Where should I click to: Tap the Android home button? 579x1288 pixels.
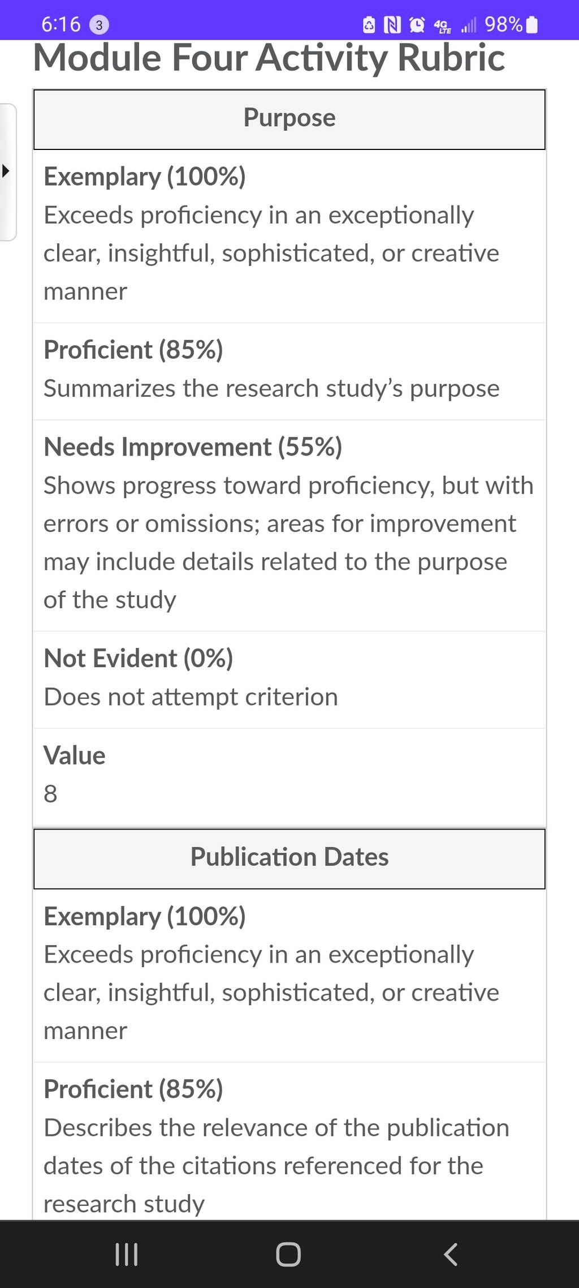[x=288, y=1255]
